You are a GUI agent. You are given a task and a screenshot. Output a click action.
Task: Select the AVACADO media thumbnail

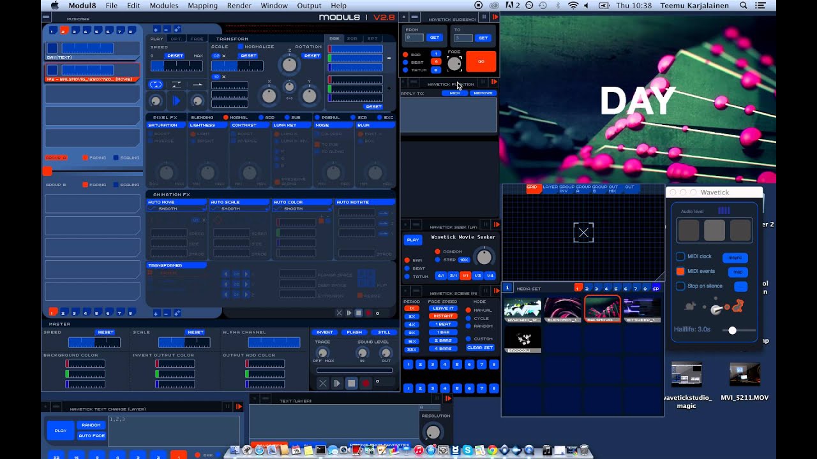(523, 309)
